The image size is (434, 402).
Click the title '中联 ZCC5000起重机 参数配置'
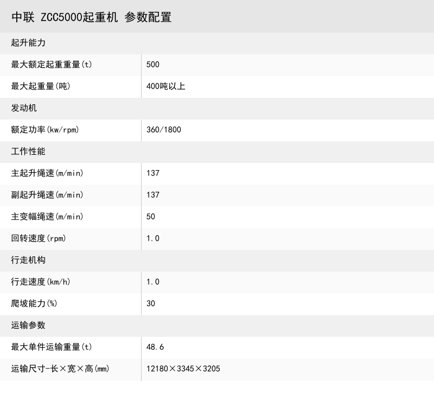click(x=92, y=17)
